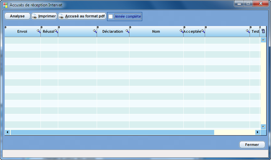Click the search magnifier in Acceptée column

tap(203, 31)
